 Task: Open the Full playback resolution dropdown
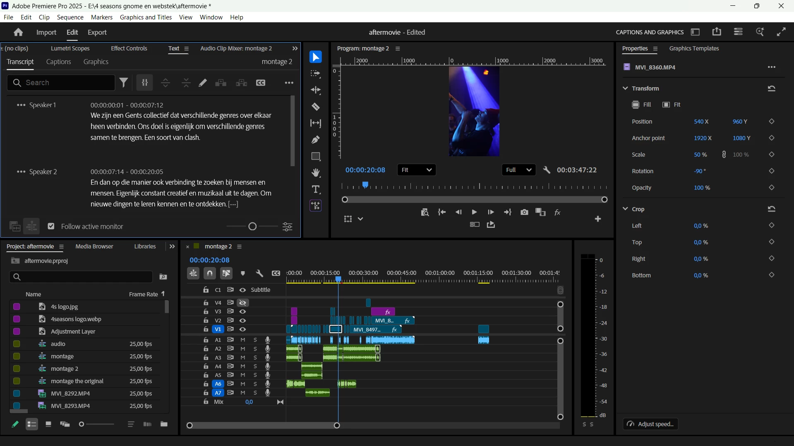click(518, 170)
